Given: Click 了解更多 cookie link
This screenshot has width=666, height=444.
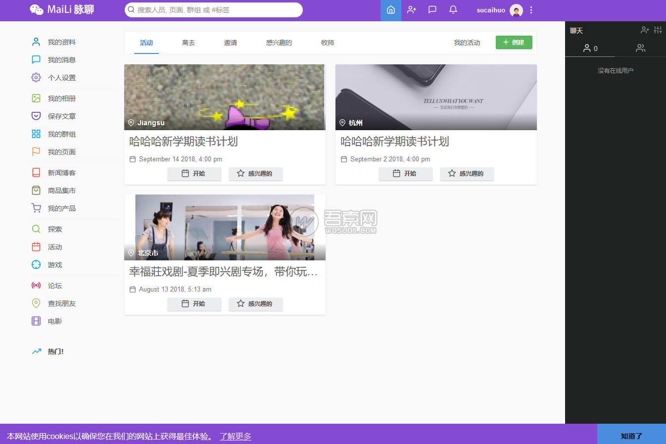Looking at the screenshot, I should (x=236, y=436).
